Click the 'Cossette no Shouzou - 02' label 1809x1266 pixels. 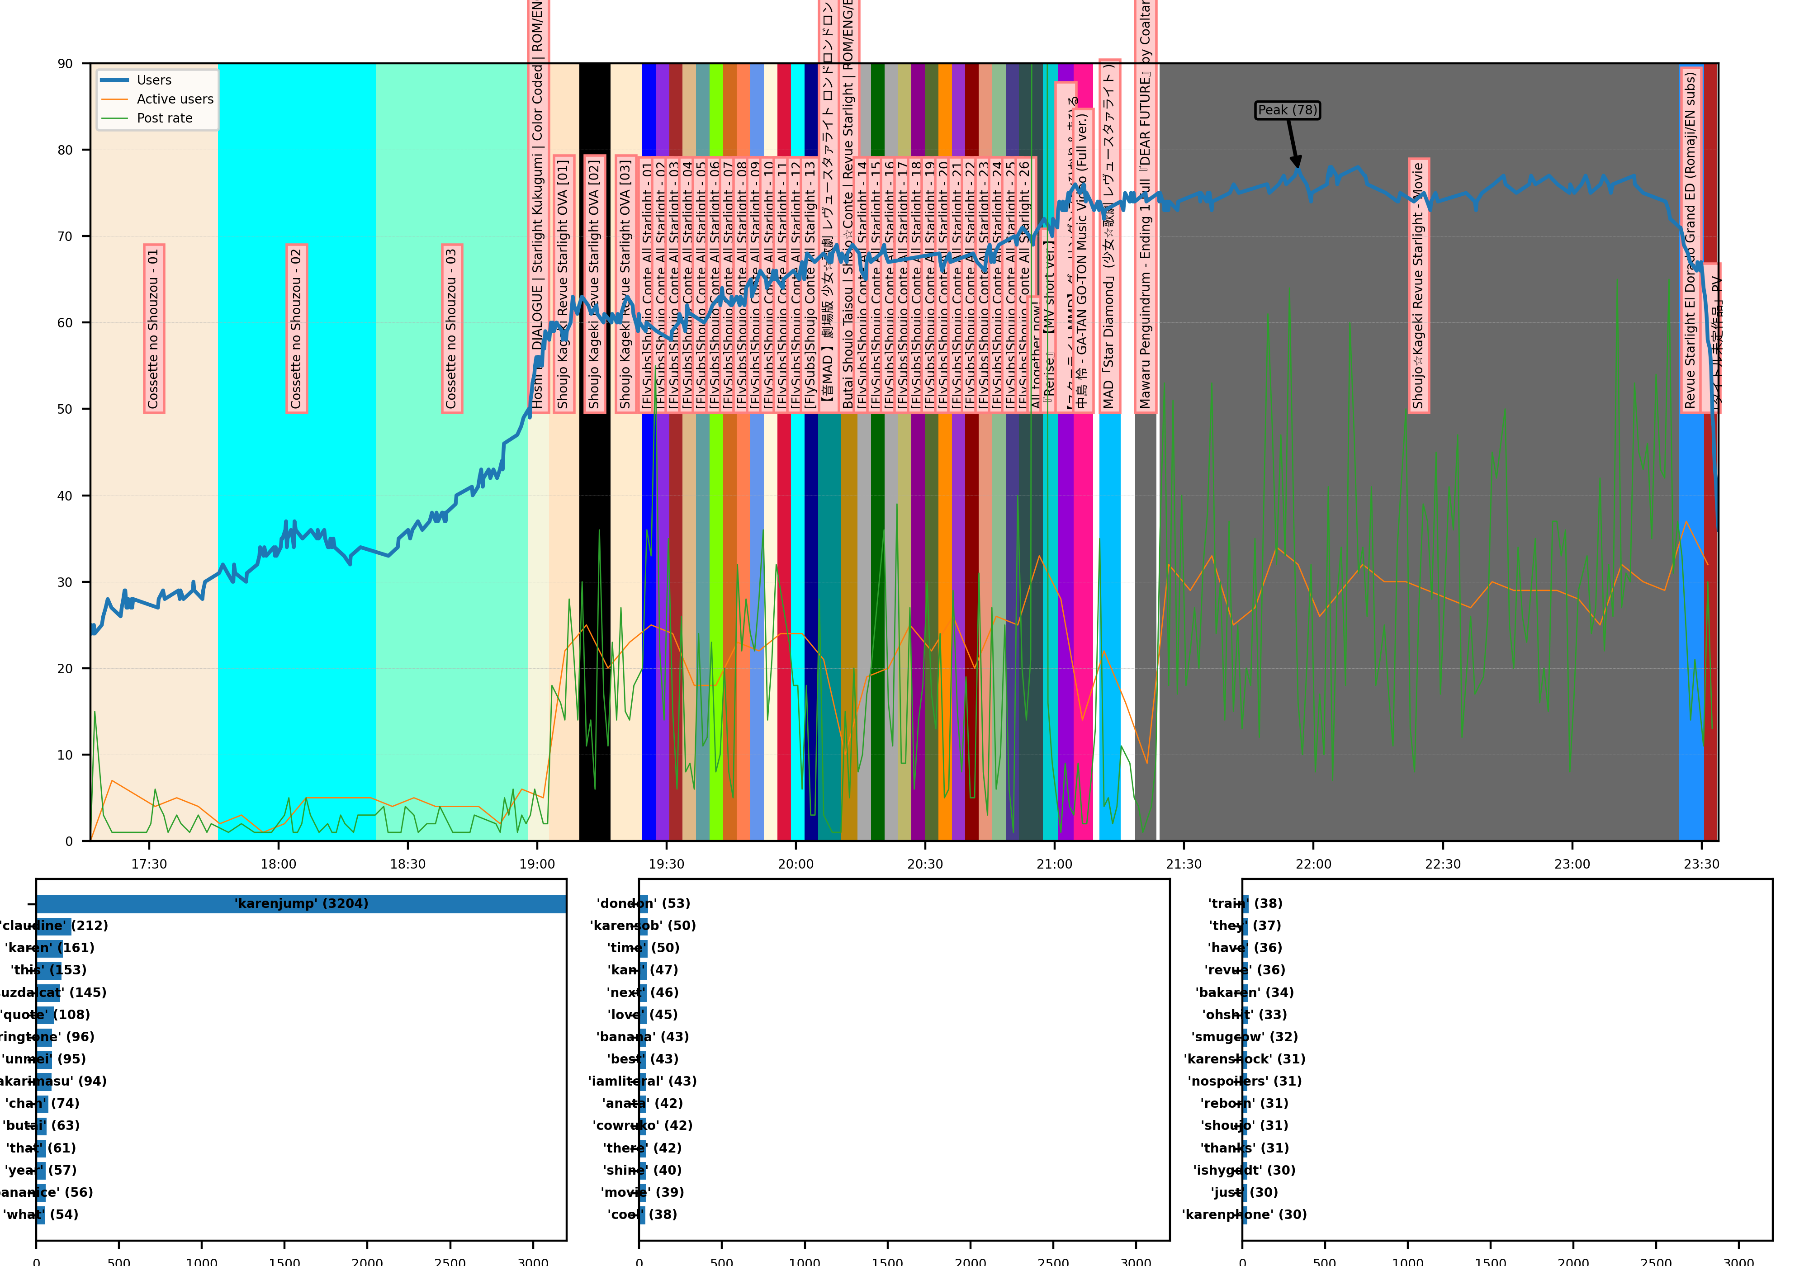point(296,329)
